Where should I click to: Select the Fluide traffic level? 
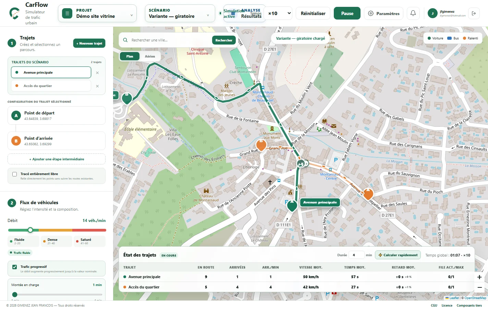pyautogui.click(x=23, y=241)
